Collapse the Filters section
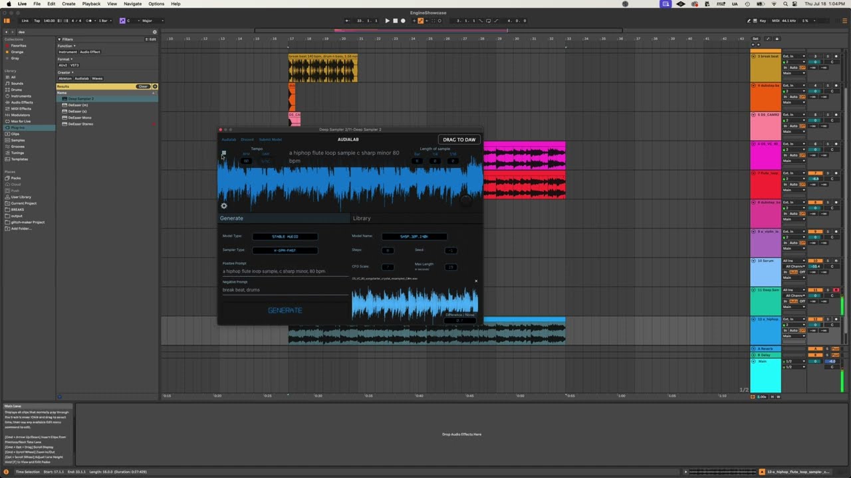The height and width of the screenshot is (478, 851). click(59, 39)
